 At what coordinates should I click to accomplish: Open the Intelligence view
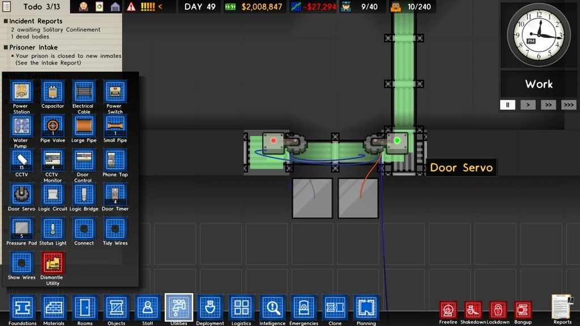272,307
